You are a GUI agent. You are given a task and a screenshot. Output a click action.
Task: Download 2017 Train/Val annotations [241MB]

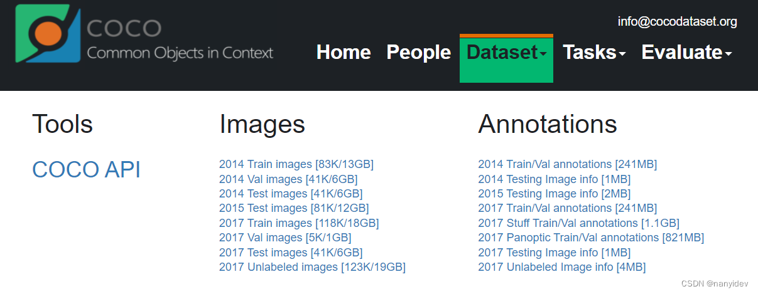tap(567, 208)
